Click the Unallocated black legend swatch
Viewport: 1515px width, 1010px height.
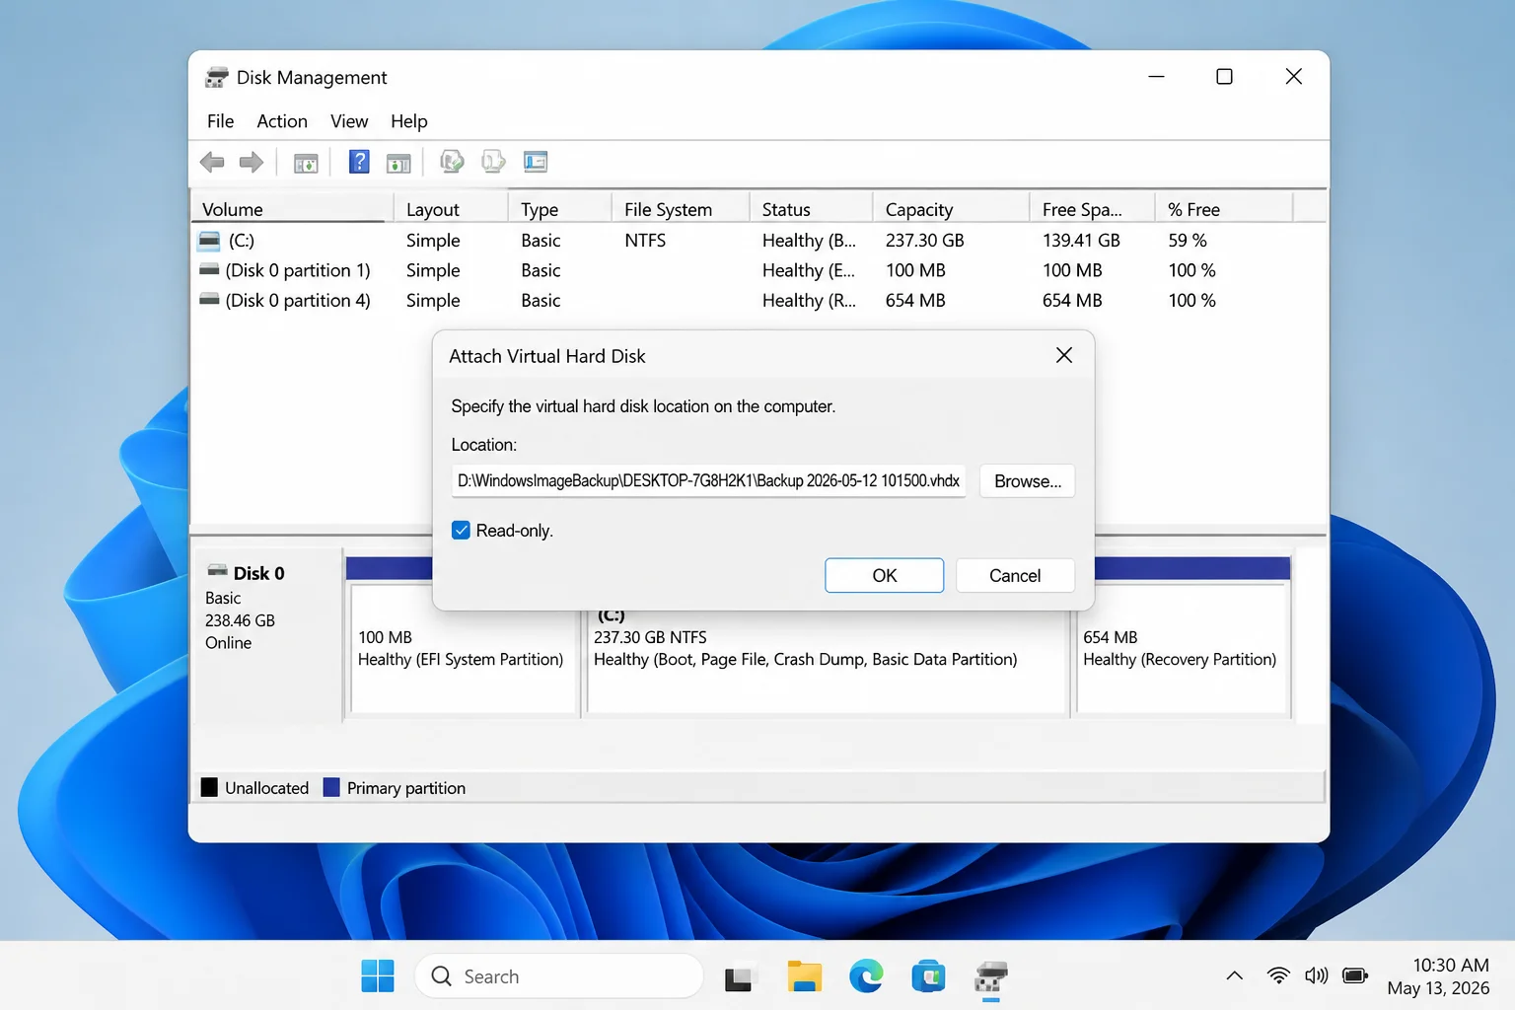(209, 787)
